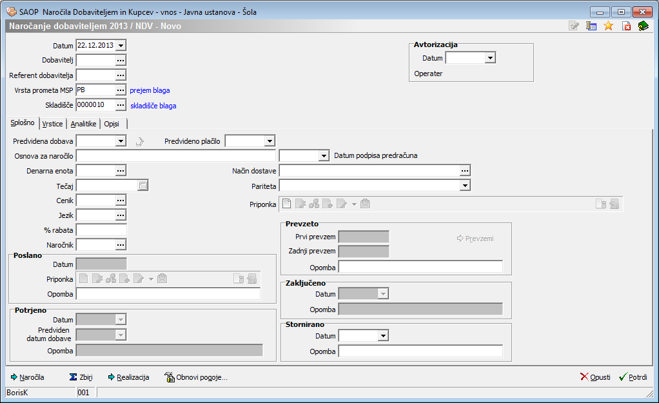
Task: Click 'BorisK' in the status bar
Action: (x=17, y=393)
